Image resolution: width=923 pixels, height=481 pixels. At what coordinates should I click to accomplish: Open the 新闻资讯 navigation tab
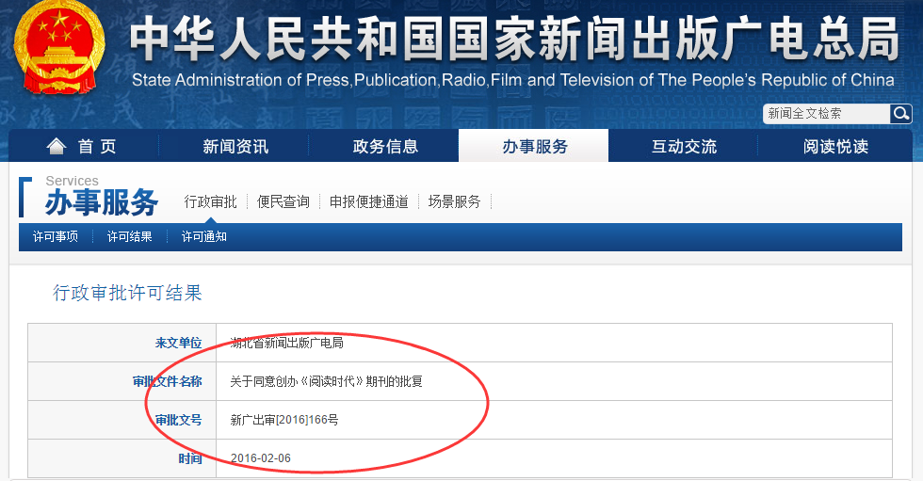(x=235, y=146)
